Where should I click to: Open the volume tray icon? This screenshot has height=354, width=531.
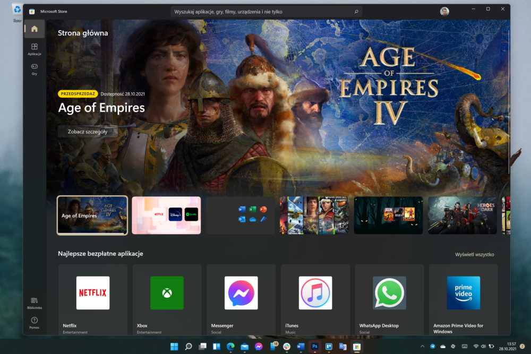coord(483,346)
